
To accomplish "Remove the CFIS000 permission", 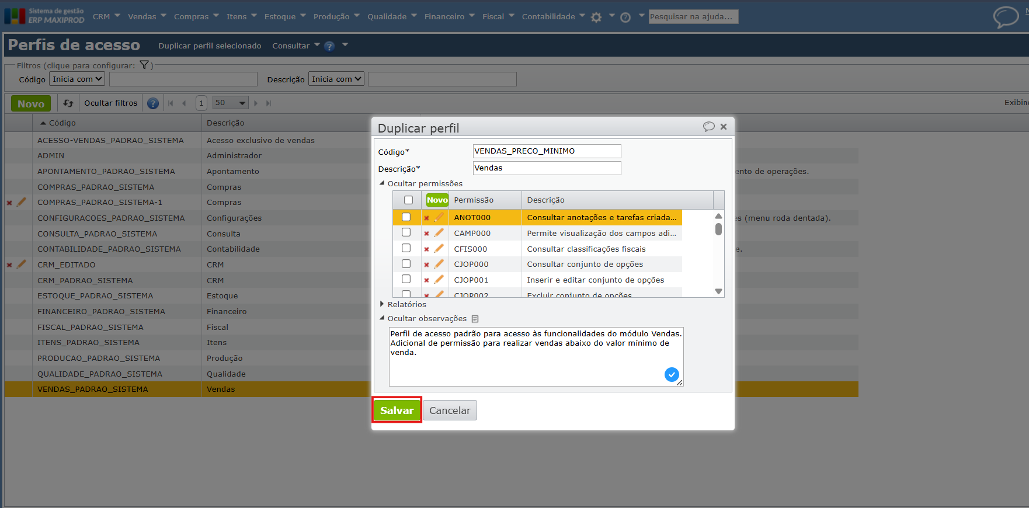I will (x=426, y=249).
